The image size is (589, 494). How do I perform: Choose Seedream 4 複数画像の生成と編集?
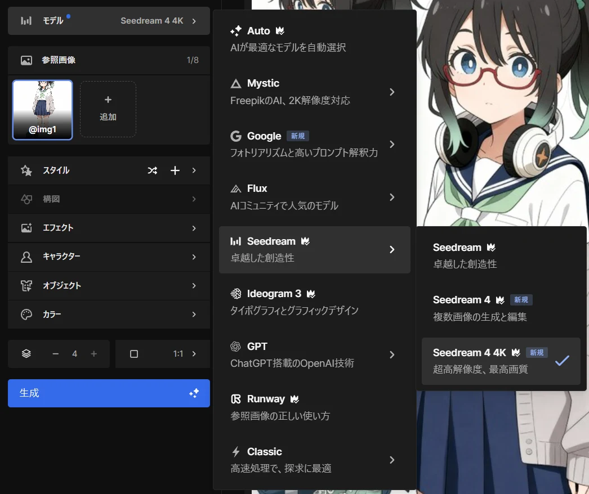point(501,308)
